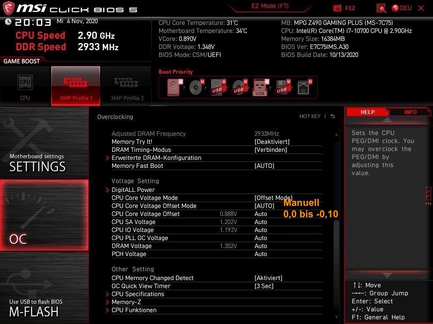
Task: Click the MSI dragon shield logo
Action: pyautogui.click(x=8, y=8)
